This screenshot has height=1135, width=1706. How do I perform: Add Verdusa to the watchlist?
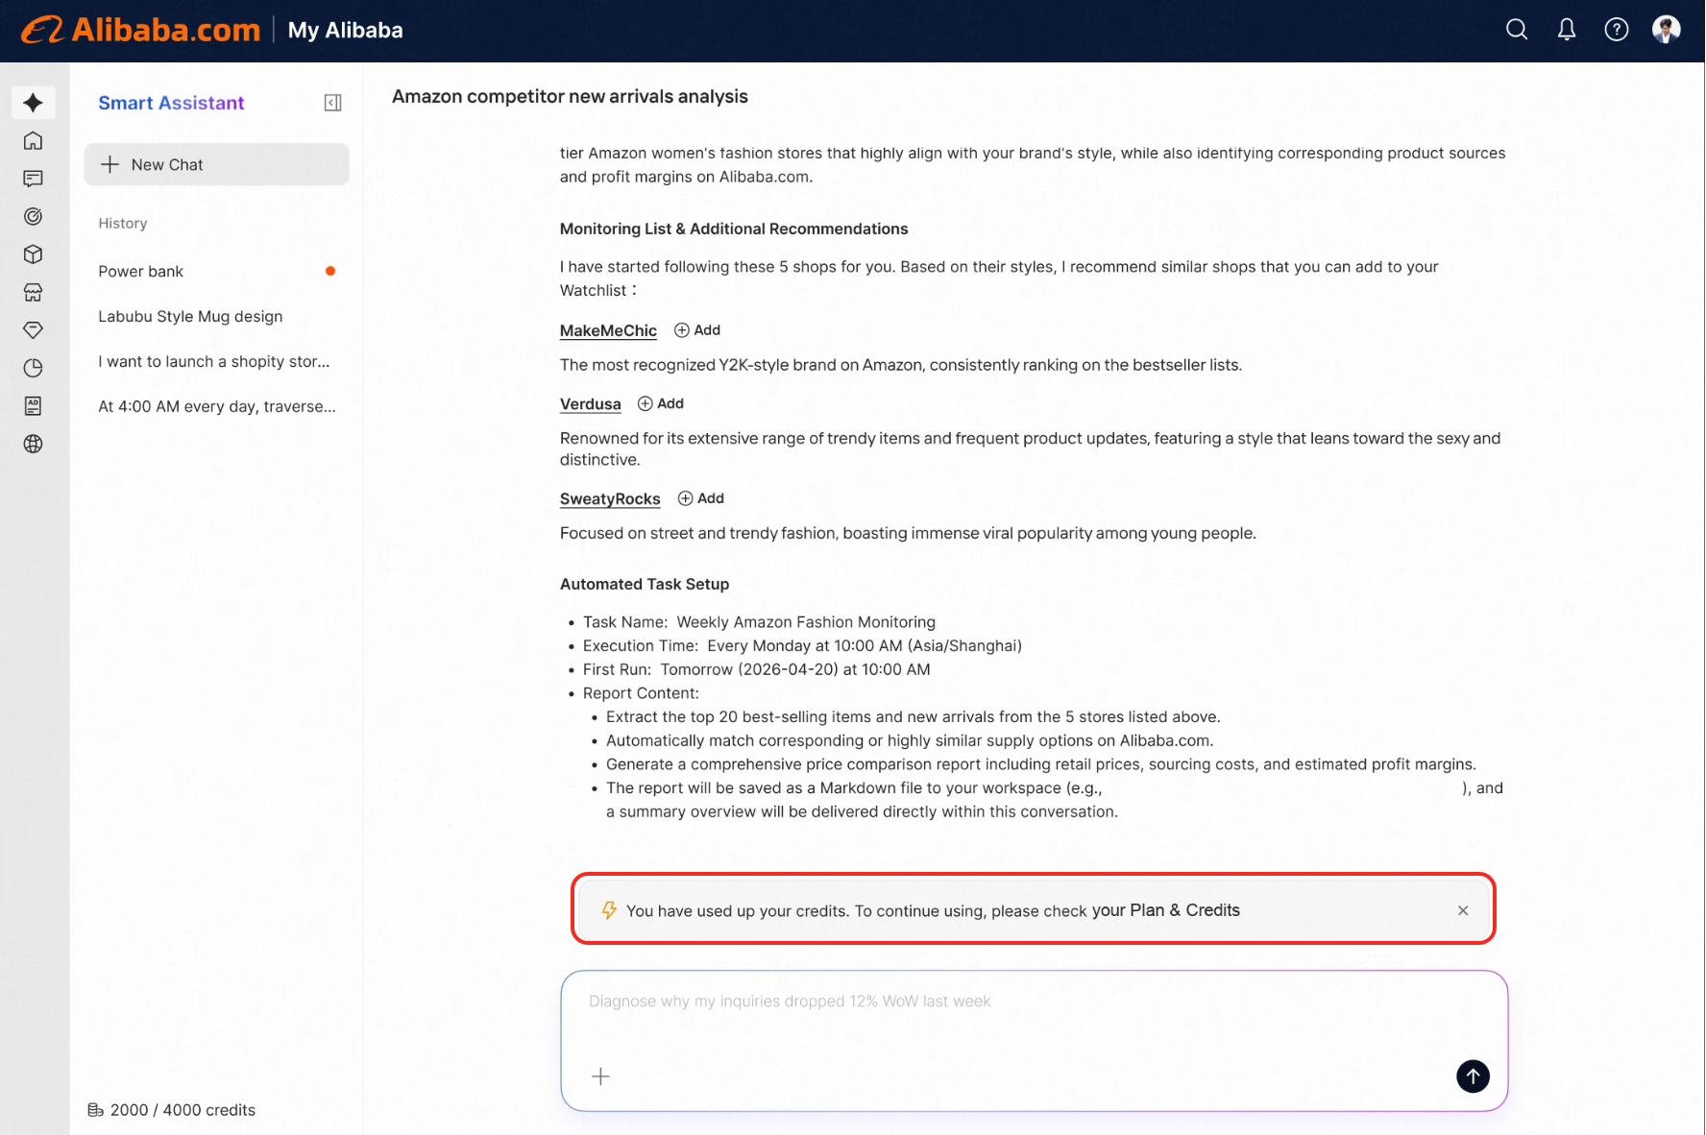661,404
